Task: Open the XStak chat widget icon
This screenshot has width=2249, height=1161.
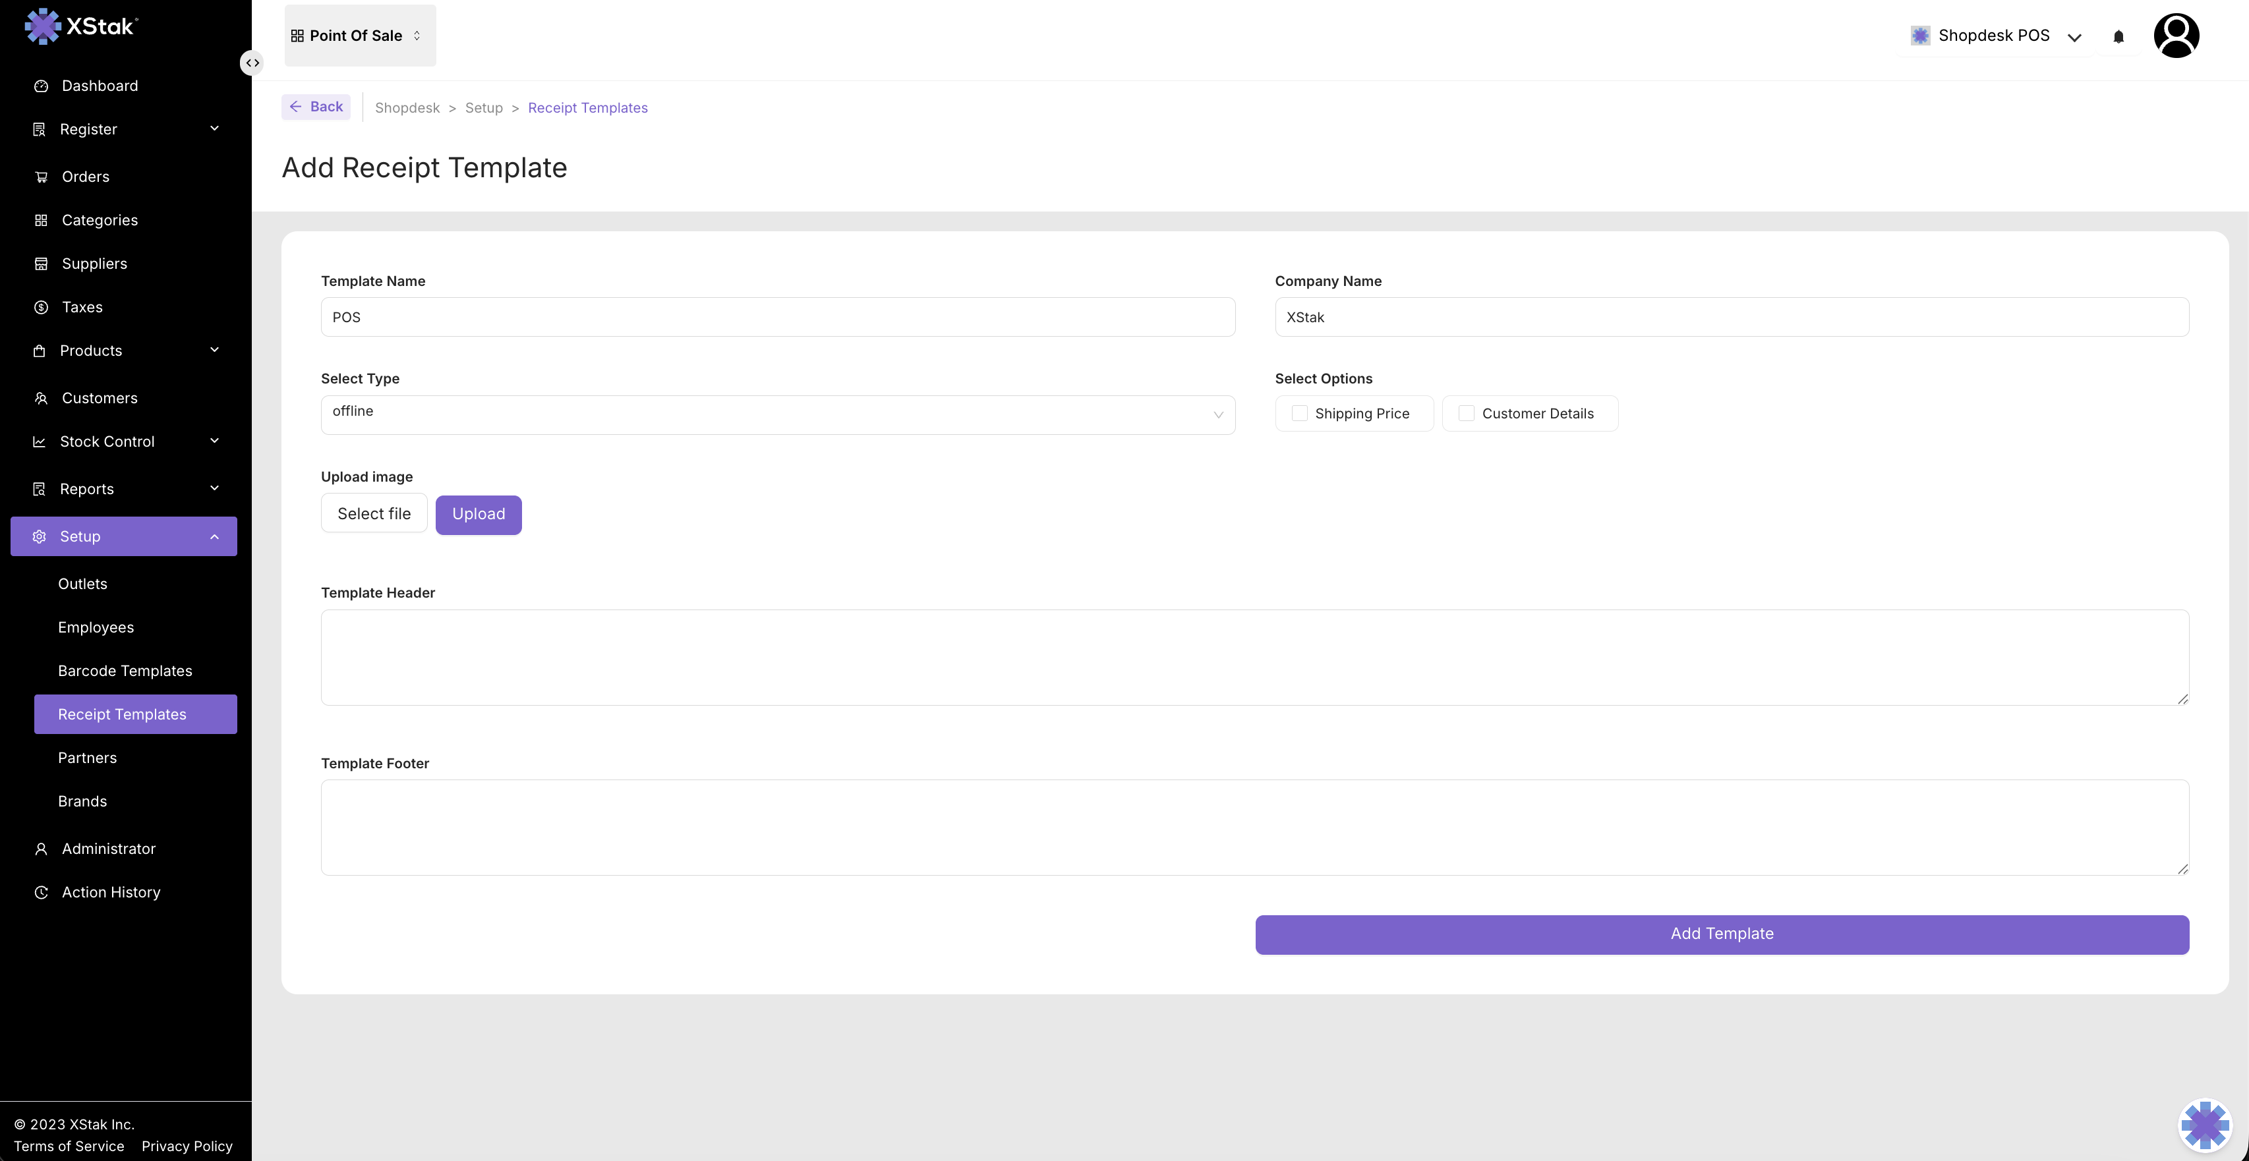Action: coord(2205,1124)
